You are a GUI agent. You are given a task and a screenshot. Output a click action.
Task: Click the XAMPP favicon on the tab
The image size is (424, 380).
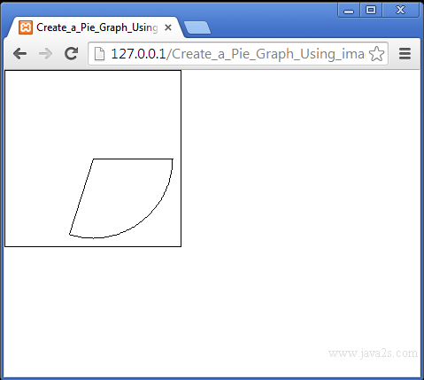[26, 27]
